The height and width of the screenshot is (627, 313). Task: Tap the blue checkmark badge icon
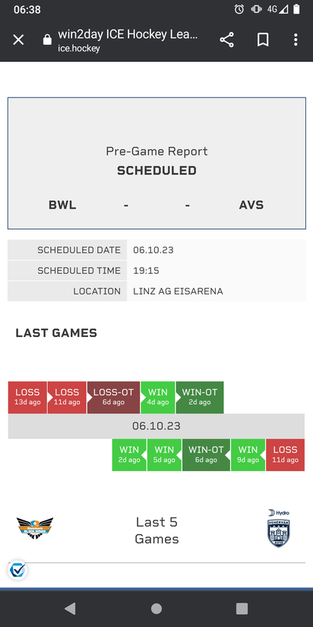pyautogui.click(x=17, y=570)
